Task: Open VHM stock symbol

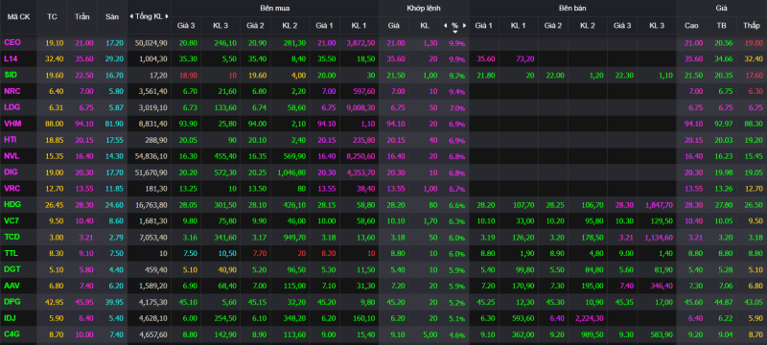Action: click(12, 124)
